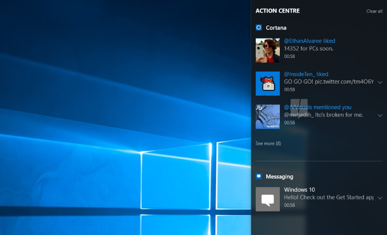Select the Messaging group header label
Screen dimensions: 387x235
279,177
